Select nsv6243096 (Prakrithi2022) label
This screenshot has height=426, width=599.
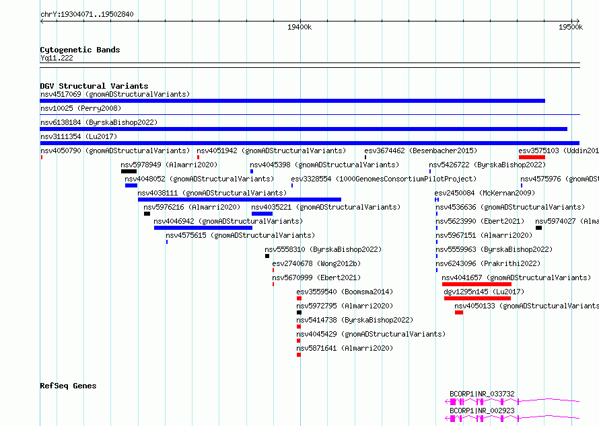[488, 263]
